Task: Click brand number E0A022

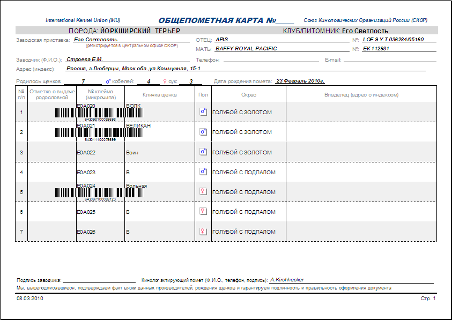Action: point(86,152)
